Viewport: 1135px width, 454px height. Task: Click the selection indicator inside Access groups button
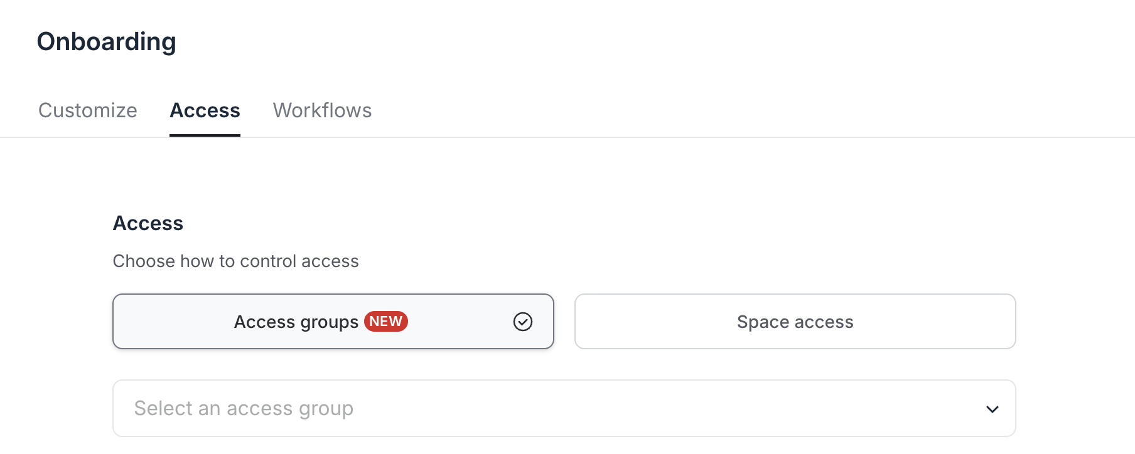pyautogui.click(x=522, y=321)
